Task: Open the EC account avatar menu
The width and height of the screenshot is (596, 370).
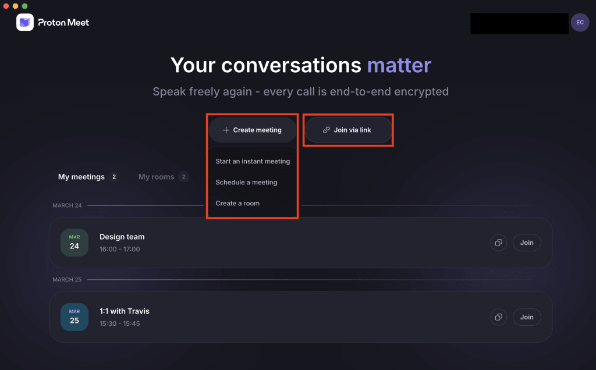Action: pos(580,22)
